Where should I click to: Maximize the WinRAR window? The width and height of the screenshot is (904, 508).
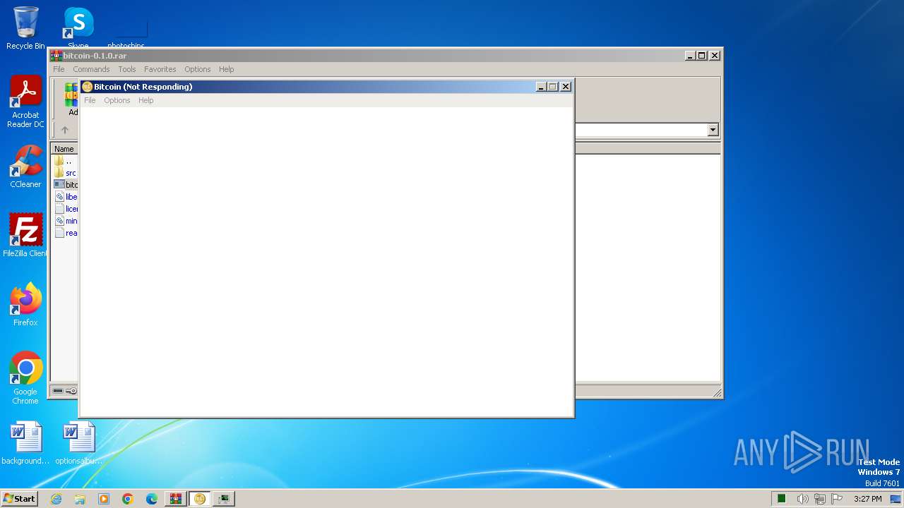[702, 56]
